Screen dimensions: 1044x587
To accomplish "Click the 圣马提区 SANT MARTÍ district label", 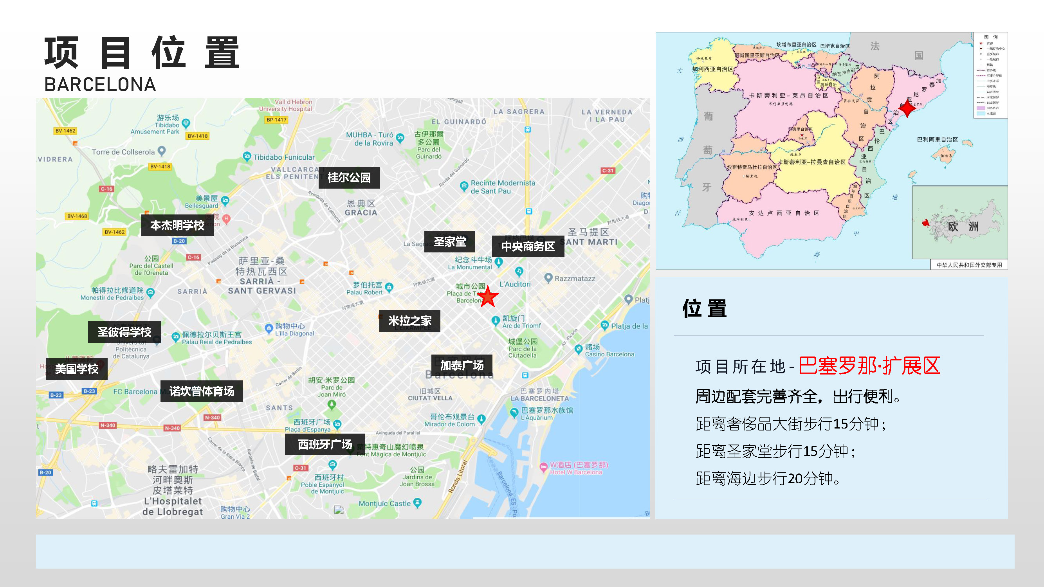I will point(589,237).
